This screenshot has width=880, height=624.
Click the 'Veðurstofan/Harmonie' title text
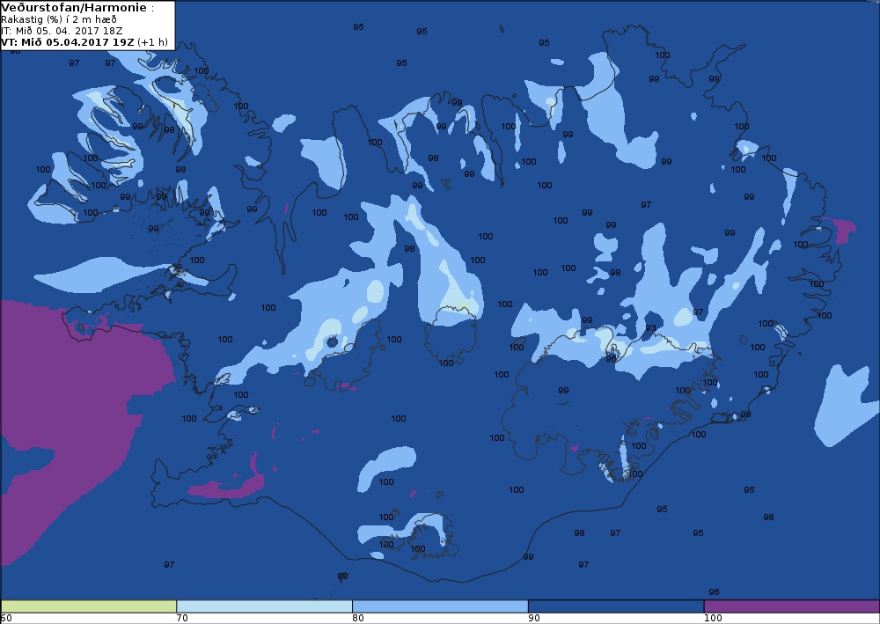(74, 8)
